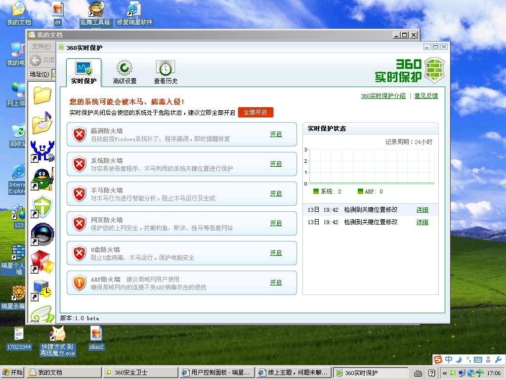
Task: Click the 中 language indicator on input bar
Action: 449,359
